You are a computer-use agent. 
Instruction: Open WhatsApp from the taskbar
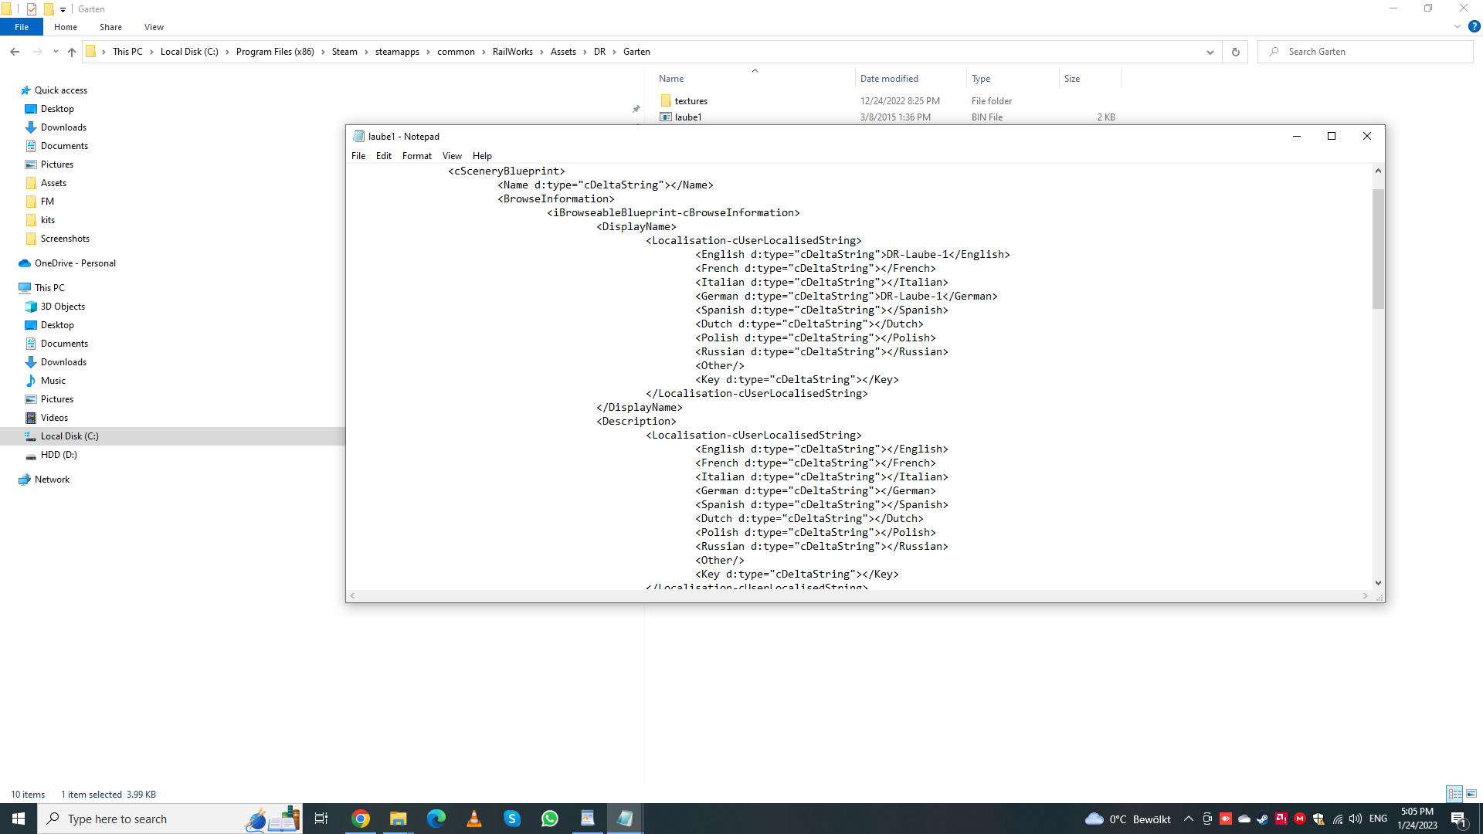550,819
